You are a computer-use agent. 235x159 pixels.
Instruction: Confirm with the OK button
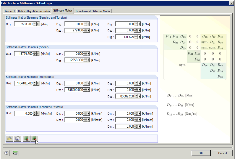(201, 153)
